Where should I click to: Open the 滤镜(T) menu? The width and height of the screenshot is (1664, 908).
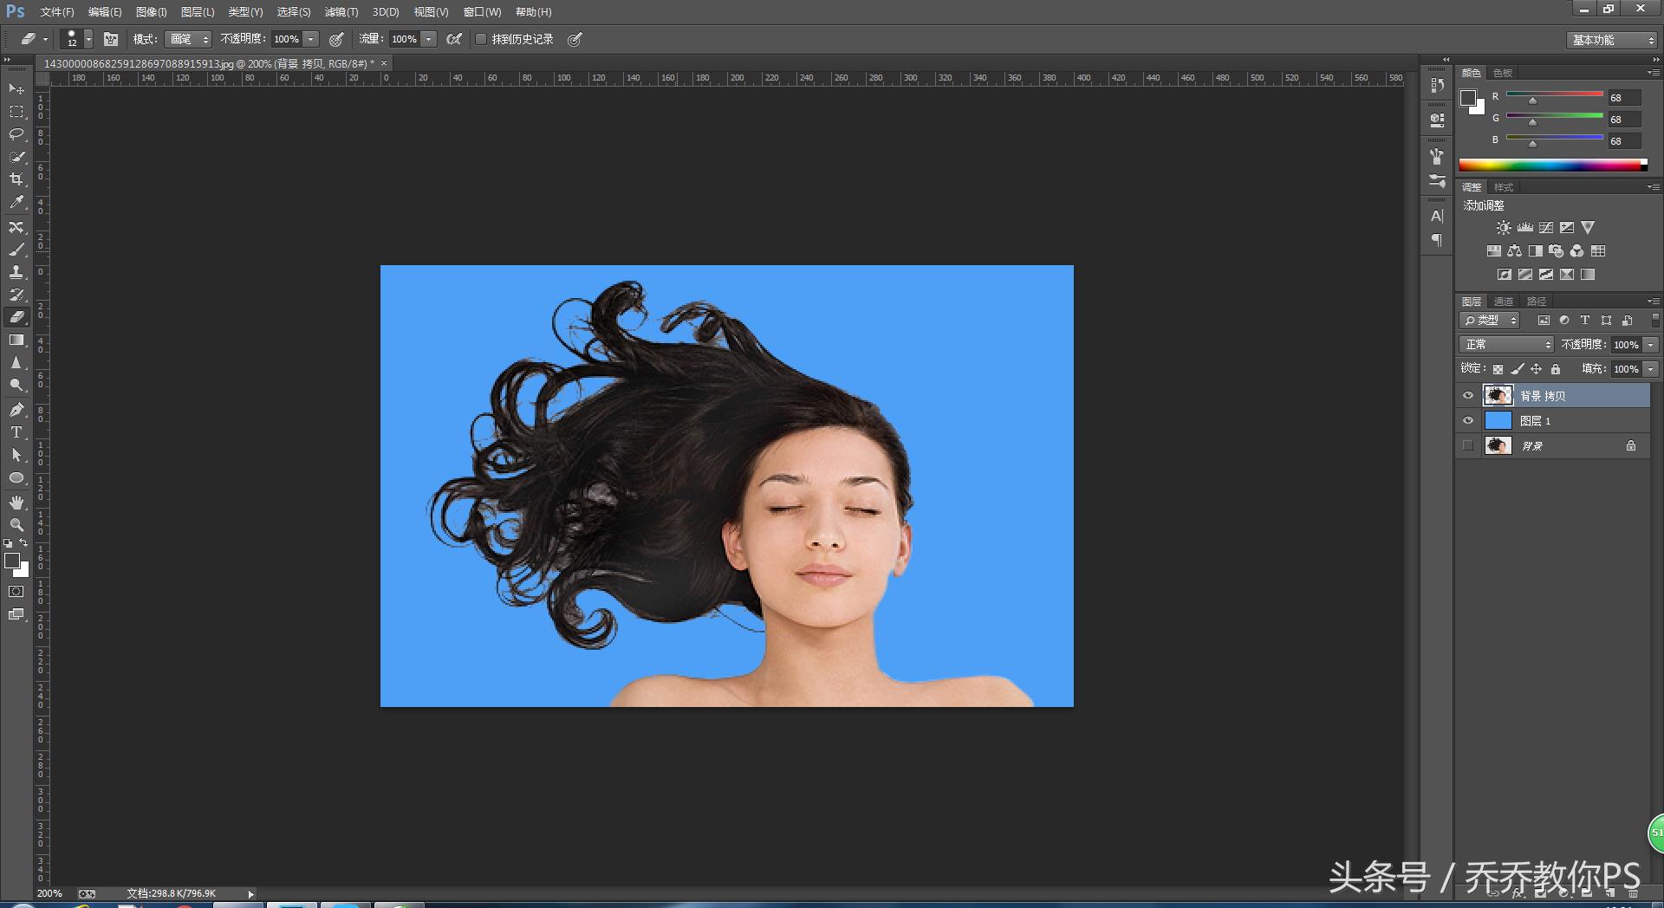coord(341,12)
